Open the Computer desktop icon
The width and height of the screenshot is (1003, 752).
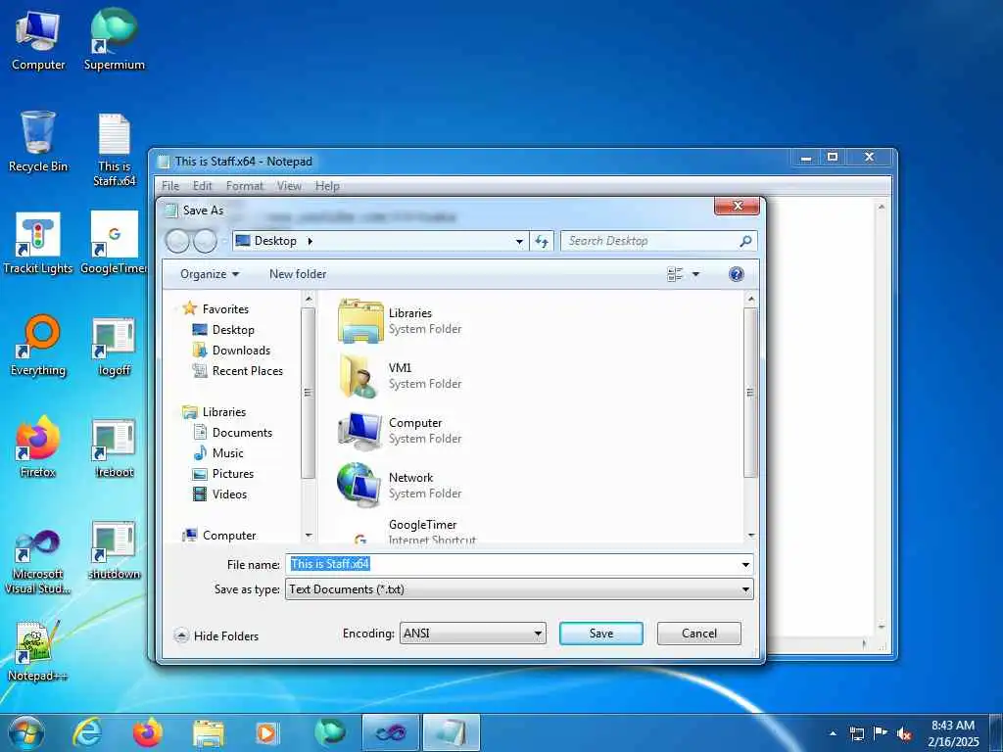click(38, 41)
